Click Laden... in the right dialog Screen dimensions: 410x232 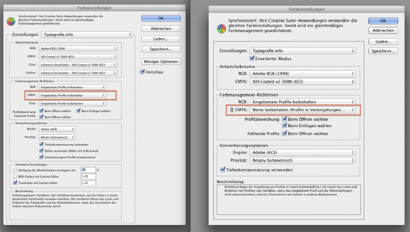383,42
